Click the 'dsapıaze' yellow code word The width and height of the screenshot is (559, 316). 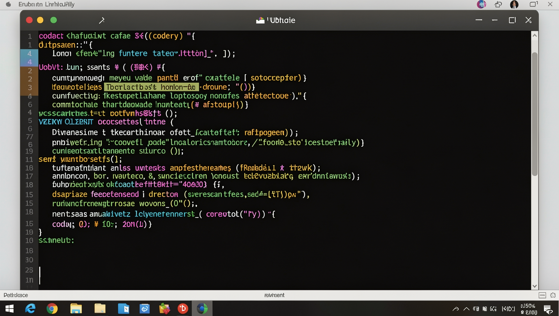(70, 194)
